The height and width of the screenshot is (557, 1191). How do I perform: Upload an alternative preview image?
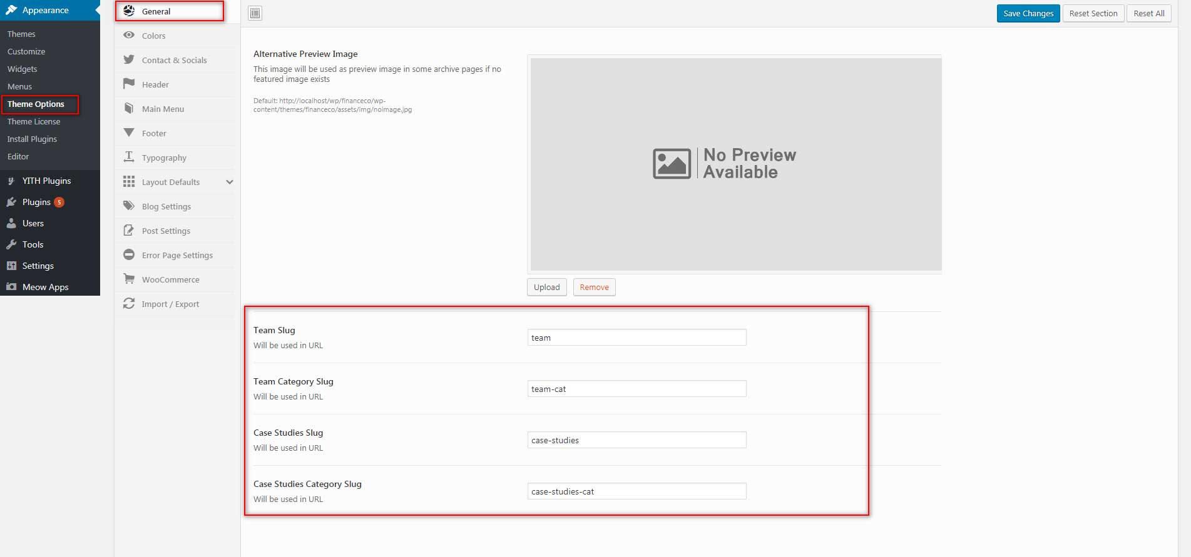click(x=547, y=287)
